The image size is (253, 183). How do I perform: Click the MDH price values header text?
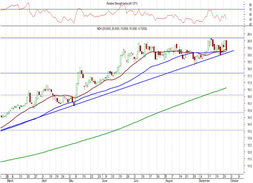tap(122, 29)
